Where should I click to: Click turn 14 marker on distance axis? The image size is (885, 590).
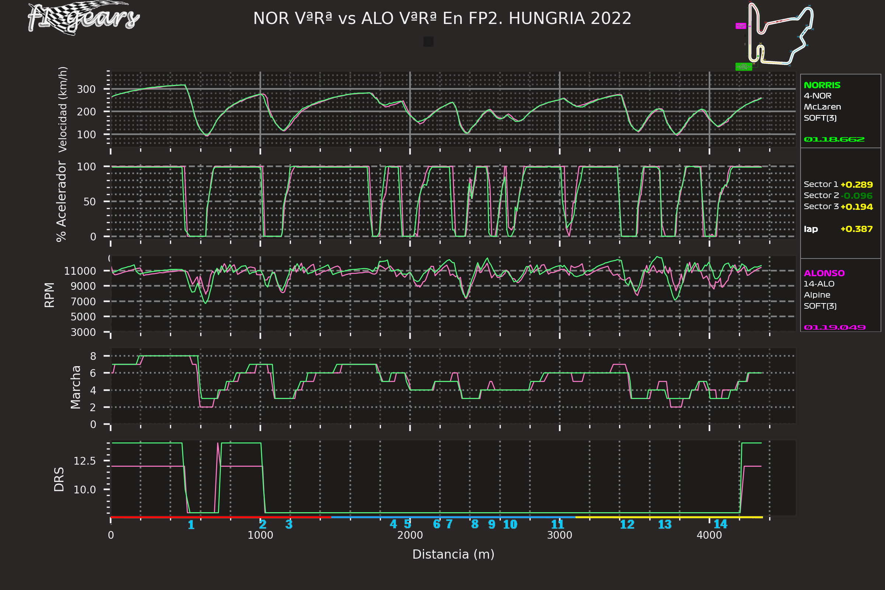pyautogui.click(x=720, y=524)
